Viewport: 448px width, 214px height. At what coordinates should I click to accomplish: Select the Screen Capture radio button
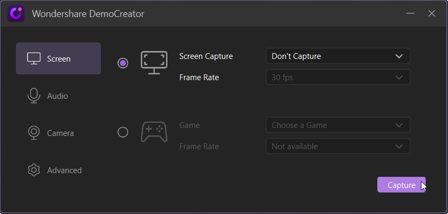[123, 63]
